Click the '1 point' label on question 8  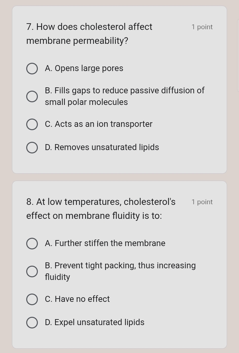tap(202, 202)
